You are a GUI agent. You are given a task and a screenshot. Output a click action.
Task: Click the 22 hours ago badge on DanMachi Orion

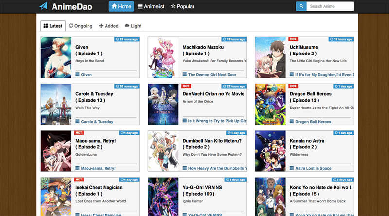234,86
